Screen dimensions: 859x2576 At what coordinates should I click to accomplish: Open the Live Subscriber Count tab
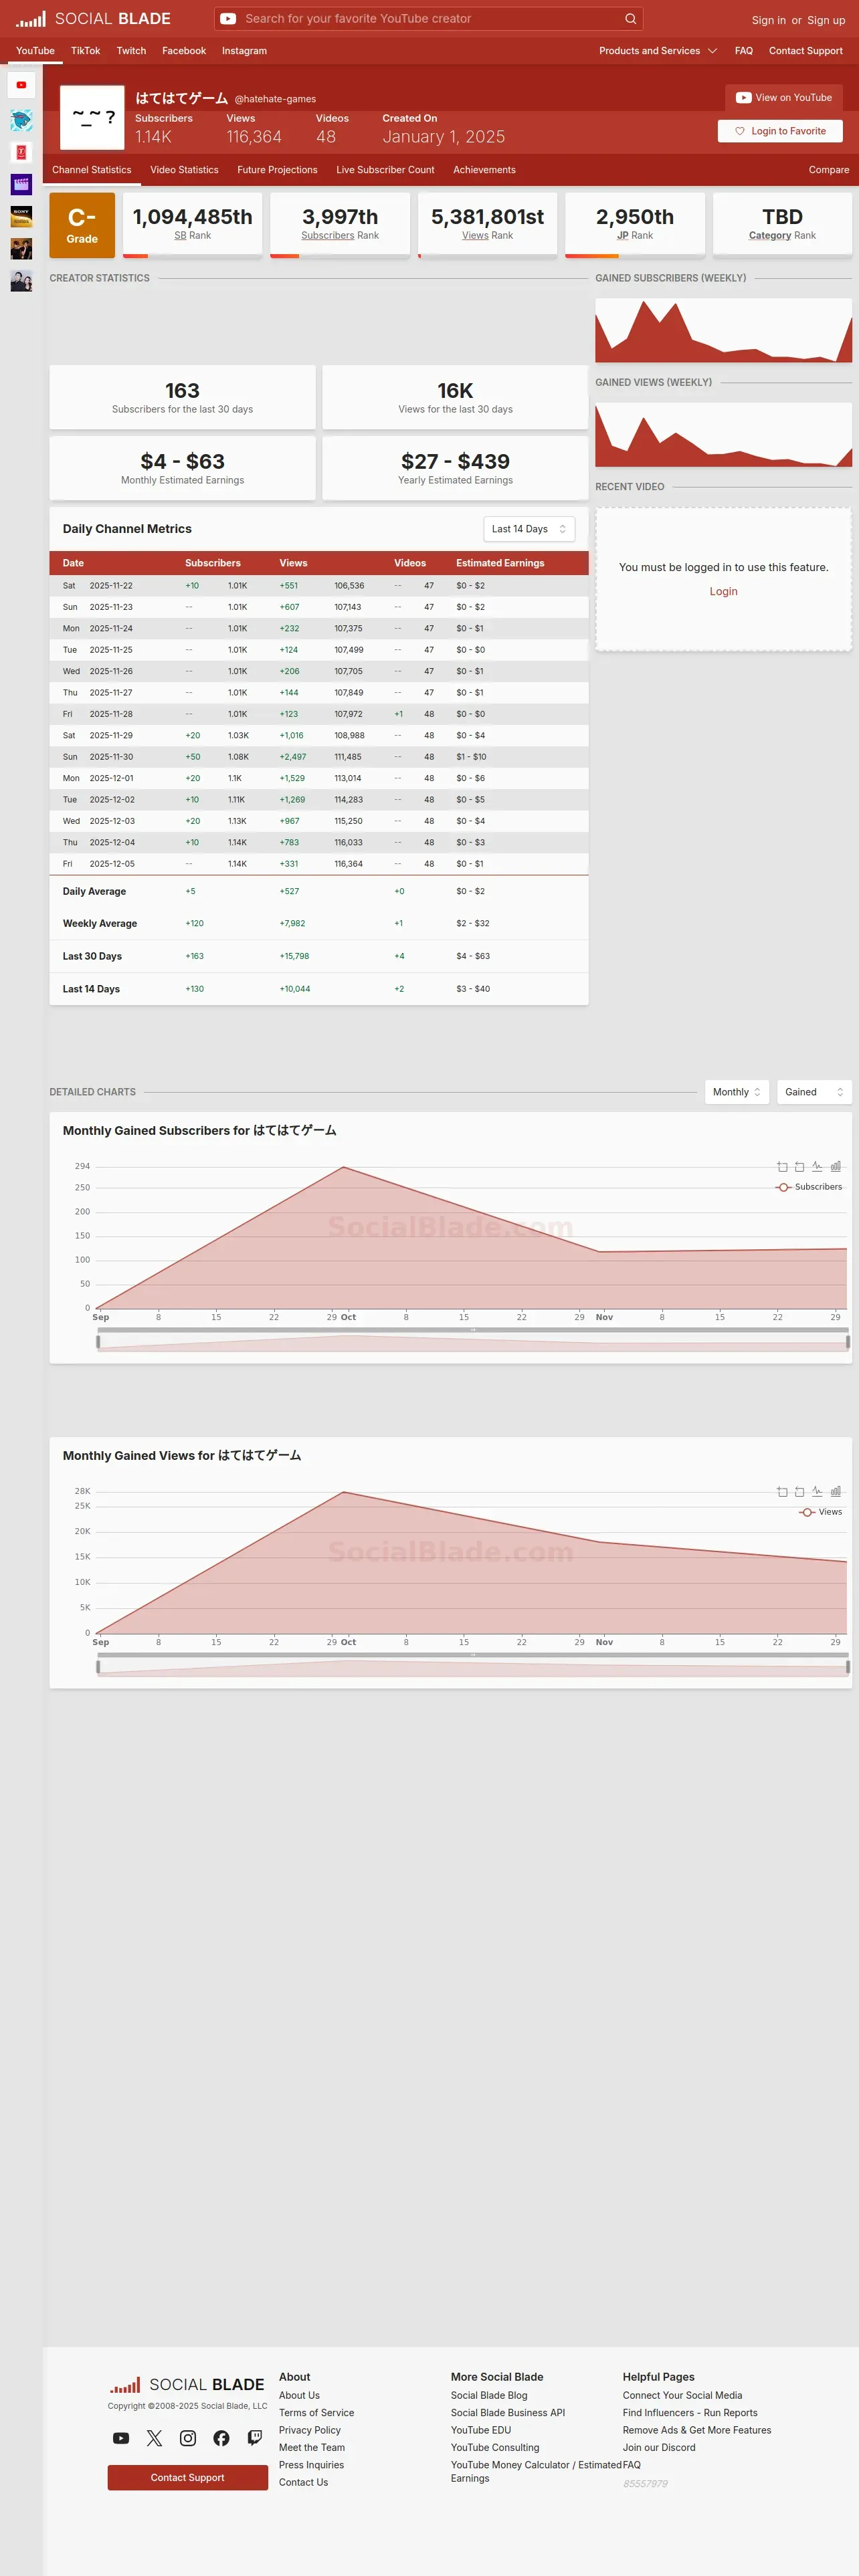(x=385, y=170)
